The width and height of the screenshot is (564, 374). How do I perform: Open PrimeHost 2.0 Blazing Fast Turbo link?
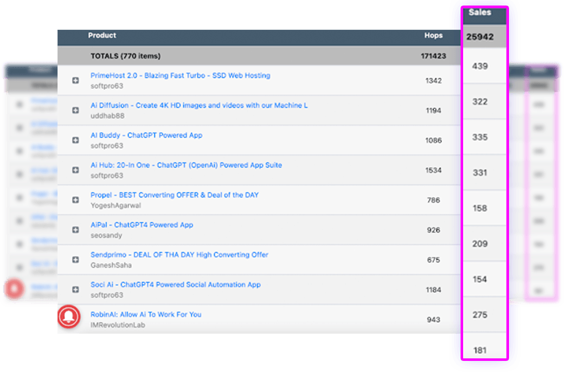tap(180, 76)
